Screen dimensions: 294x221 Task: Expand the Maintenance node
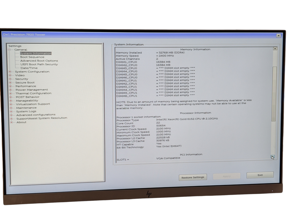point(11,108)
